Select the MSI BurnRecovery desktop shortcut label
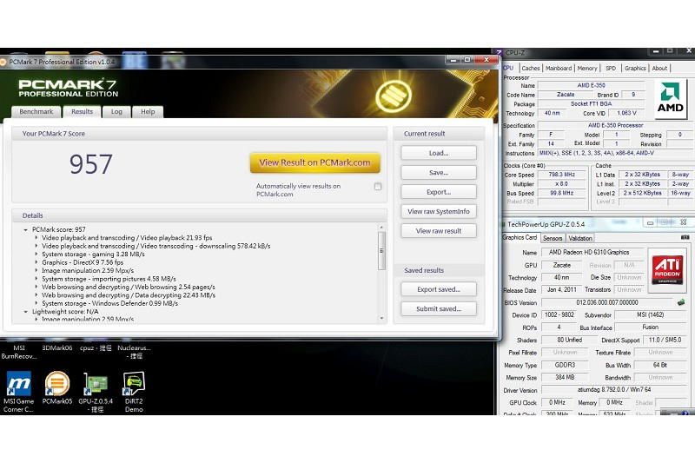 18,352
